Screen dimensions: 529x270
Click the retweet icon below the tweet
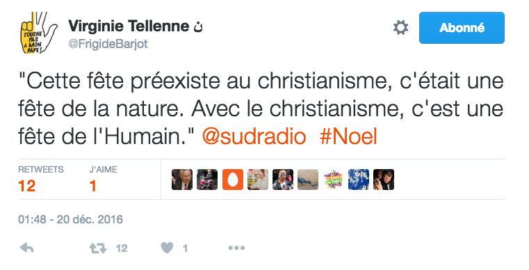[98, 248]
